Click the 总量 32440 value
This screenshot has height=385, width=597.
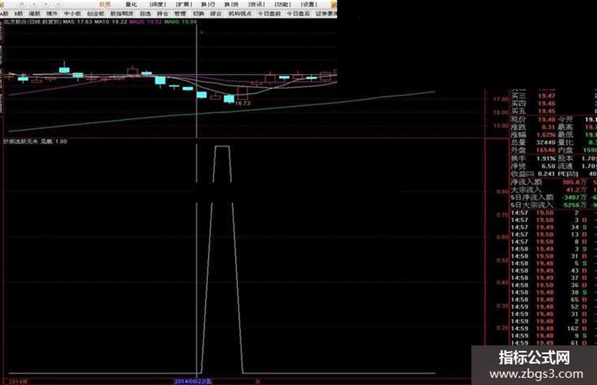545,142
